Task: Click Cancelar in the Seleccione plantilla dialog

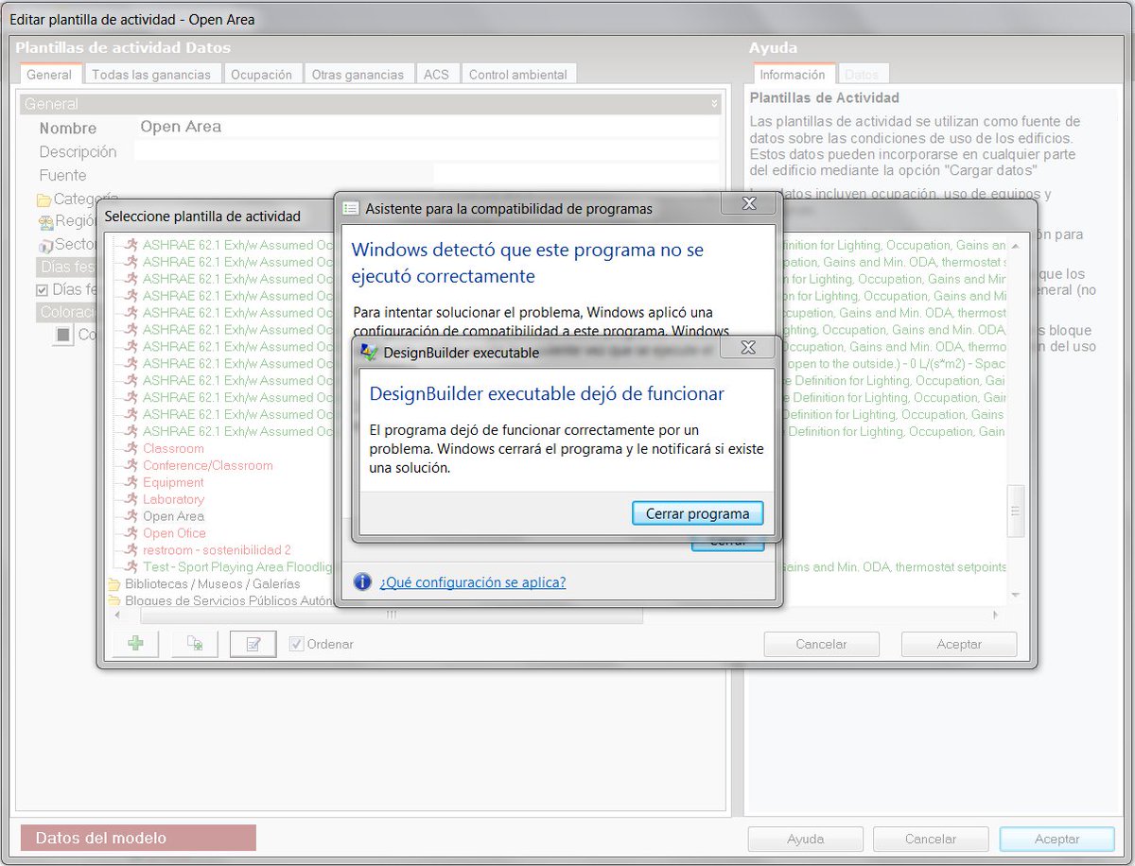Action: (821, 644)
